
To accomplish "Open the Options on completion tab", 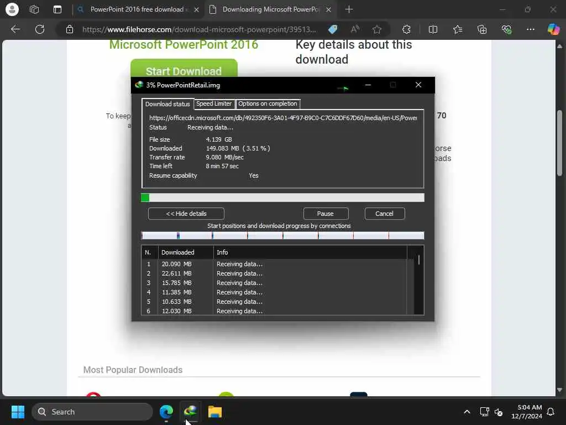I will 268,103.
